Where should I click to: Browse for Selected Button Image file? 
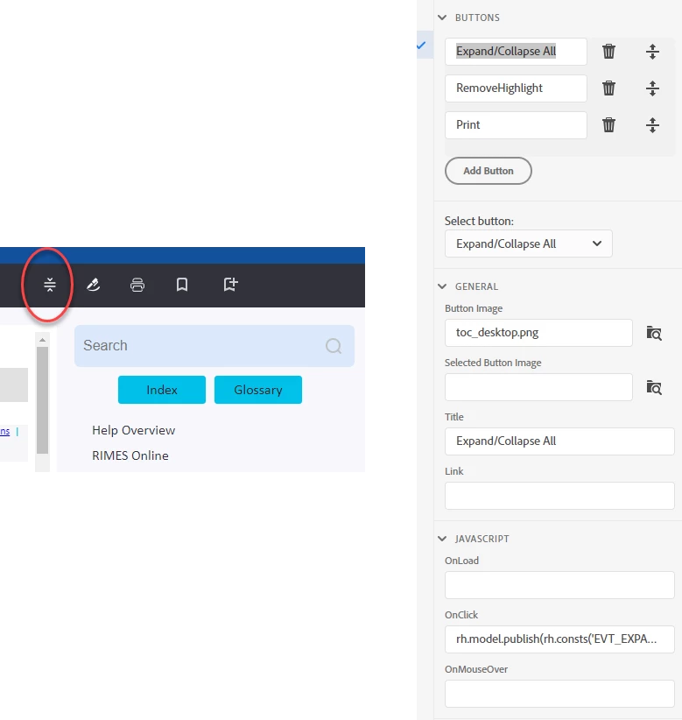click(x=653, y=387)
